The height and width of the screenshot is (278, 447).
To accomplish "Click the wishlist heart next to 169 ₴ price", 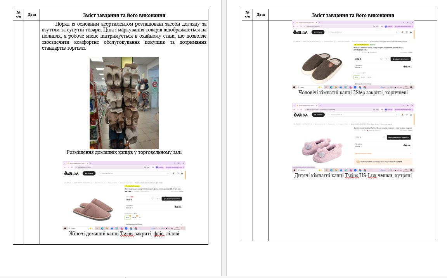I will point(153,199).
